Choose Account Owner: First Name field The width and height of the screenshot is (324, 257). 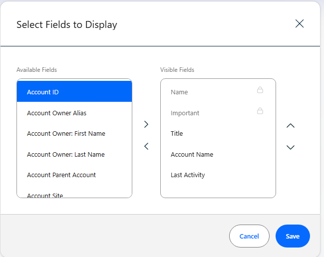coord(74,133)
